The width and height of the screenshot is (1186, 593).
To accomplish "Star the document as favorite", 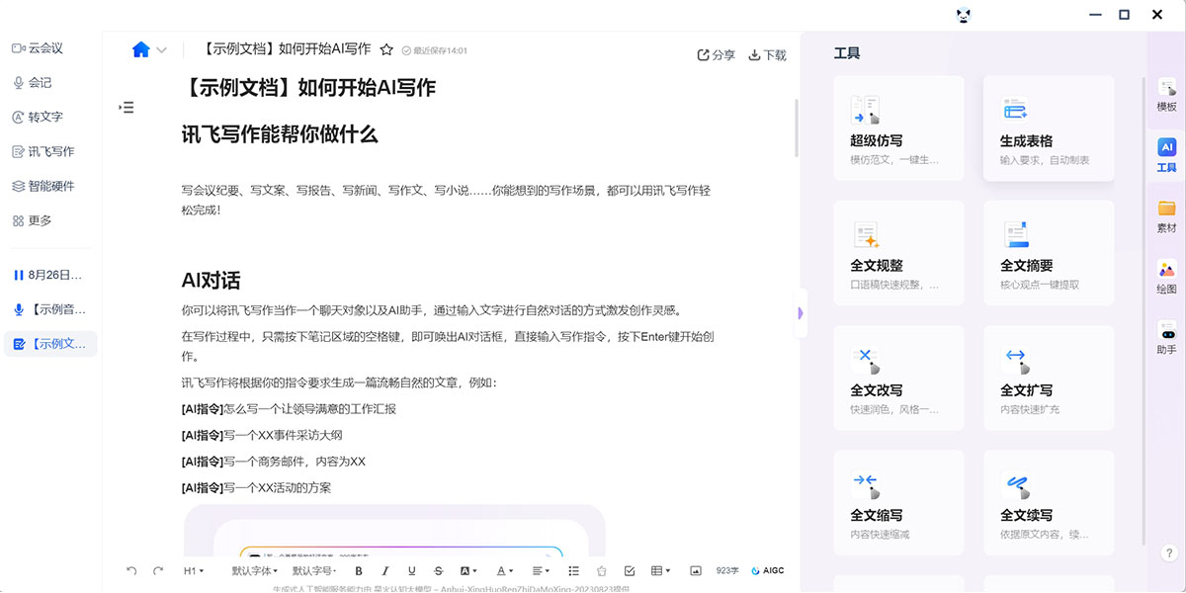I will 386,49.
